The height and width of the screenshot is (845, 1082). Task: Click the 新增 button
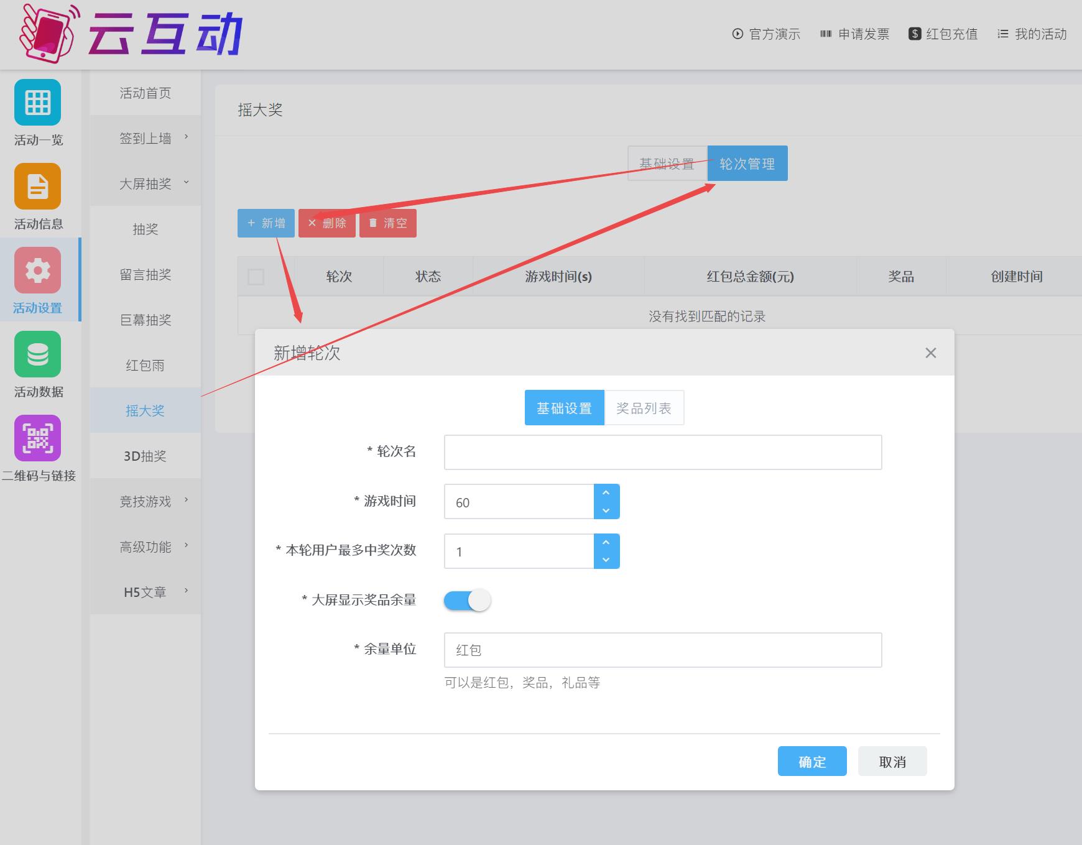[x=266, y=223]
